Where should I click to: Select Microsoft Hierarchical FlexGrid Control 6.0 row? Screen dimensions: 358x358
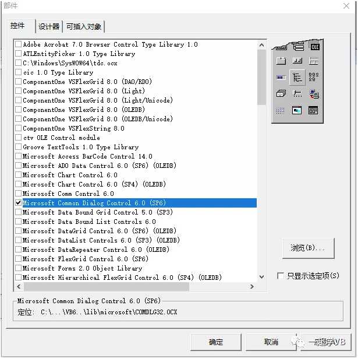click(x=136, y=278)
